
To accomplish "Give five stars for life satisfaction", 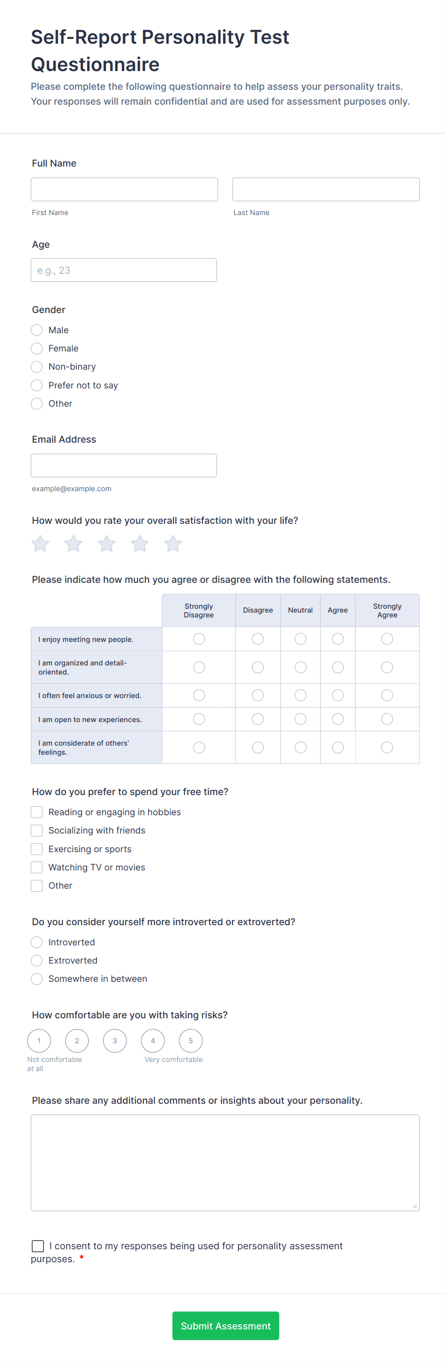I will pos(173,544).
